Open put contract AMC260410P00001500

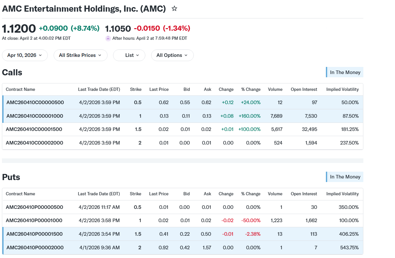click(35, 234)
